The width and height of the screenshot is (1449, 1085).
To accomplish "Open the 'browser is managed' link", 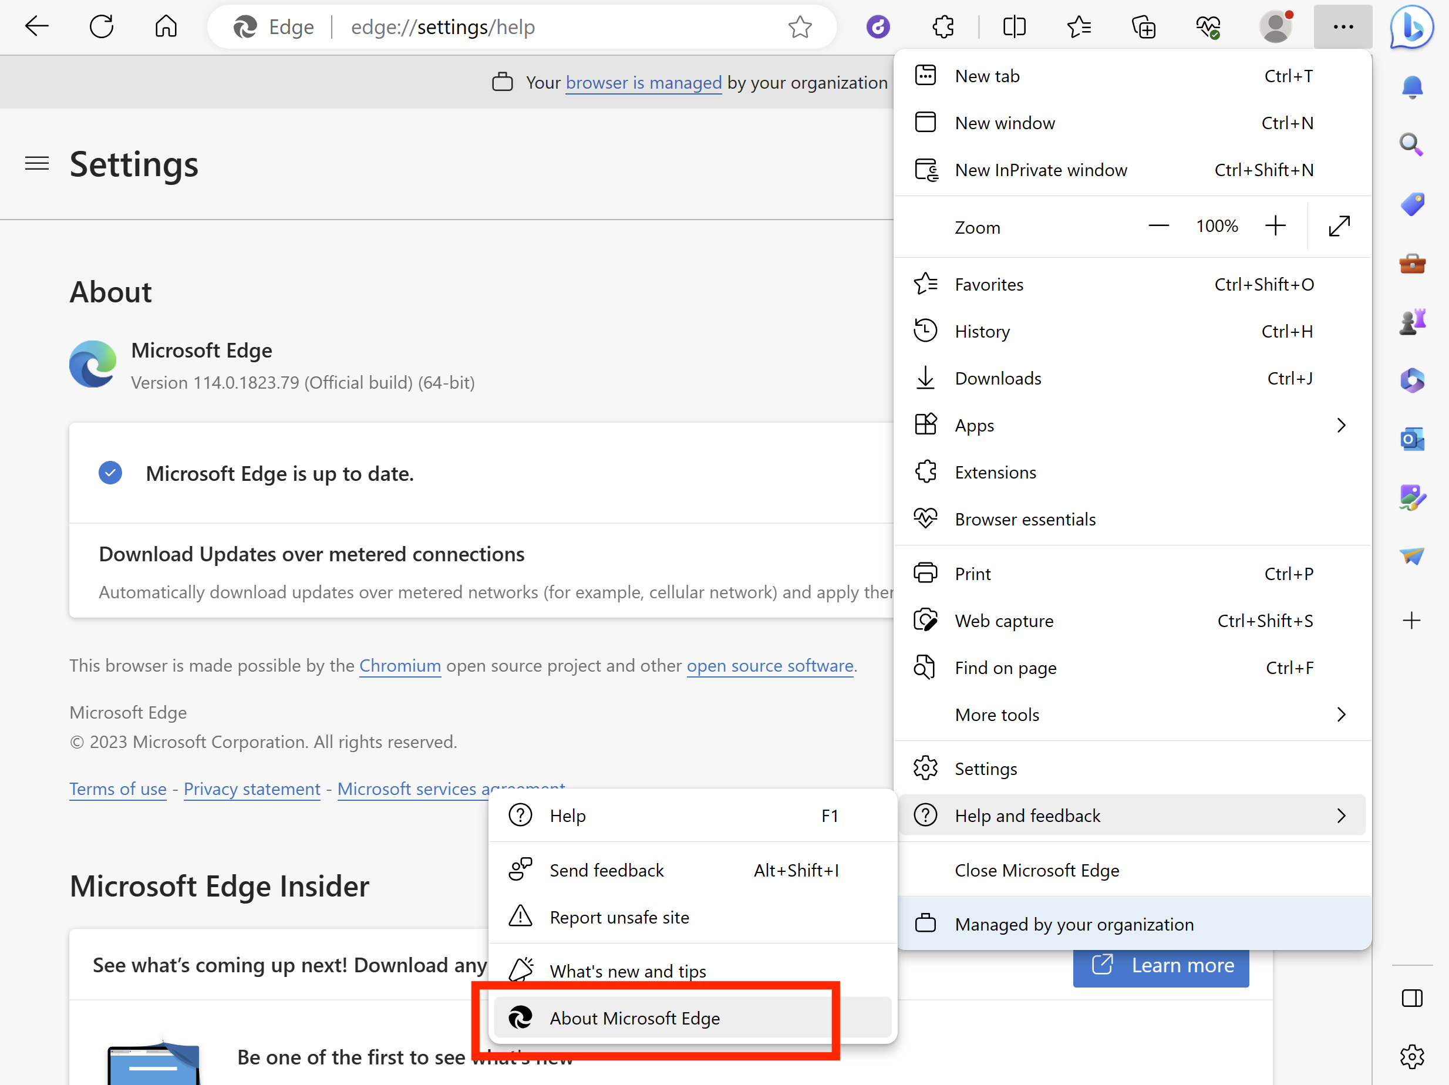I will click(643, 83).
